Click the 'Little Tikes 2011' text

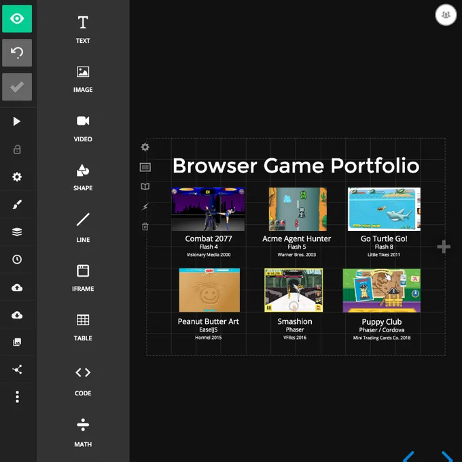tap(384, 255)
